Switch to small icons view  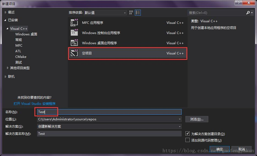(x=131, y=12)
